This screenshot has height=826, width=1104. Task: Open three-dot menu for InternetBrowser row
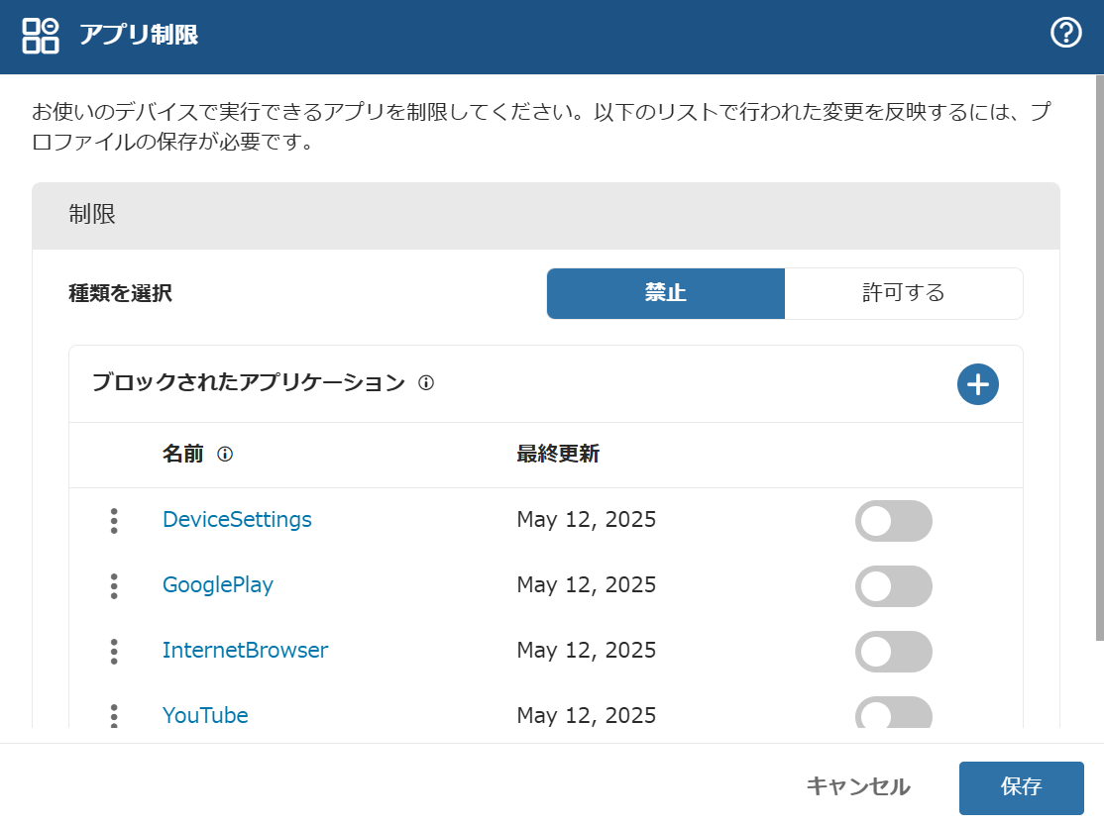[114, 652]
